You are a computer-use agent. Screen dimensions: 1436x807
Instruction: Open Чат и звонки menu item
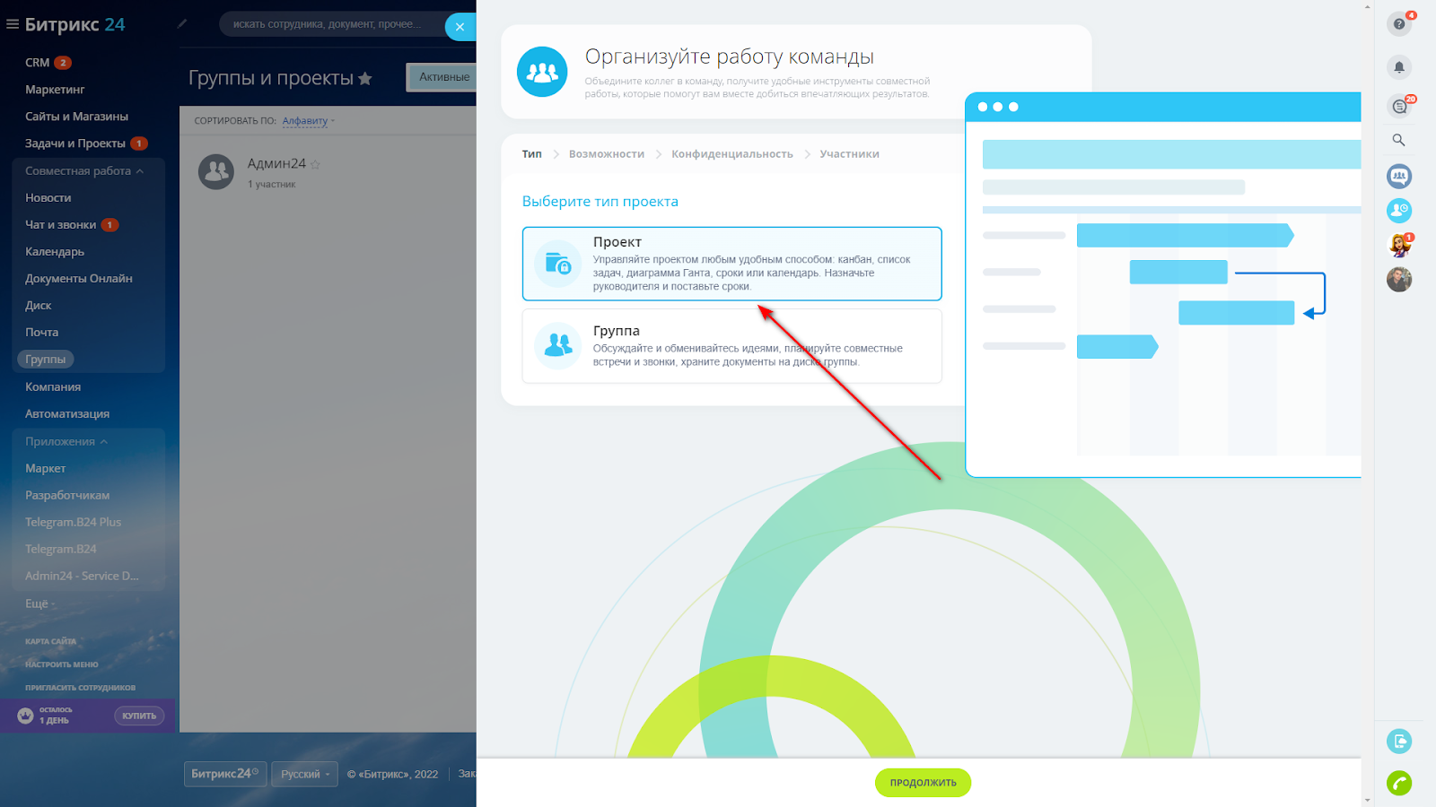pyautogui.click(x=60, y=225)
